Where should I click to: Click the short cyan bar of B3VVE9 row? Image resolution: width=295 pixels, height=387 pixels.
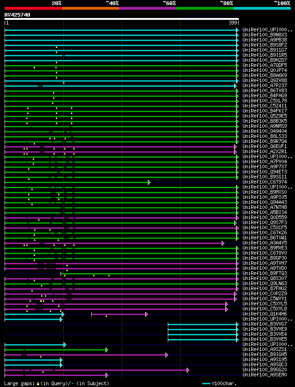tap(202, 329)
